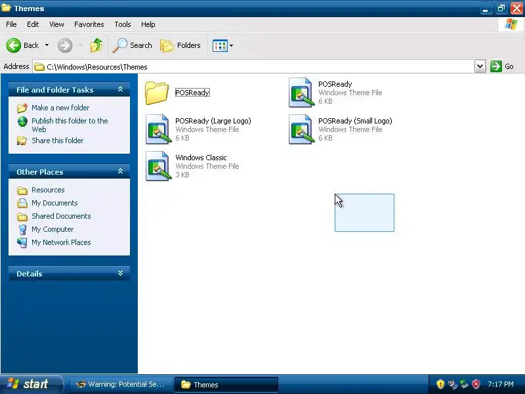Click the POSReady (Large Logo) file name
525x394 pixels.
click(213, 121)
